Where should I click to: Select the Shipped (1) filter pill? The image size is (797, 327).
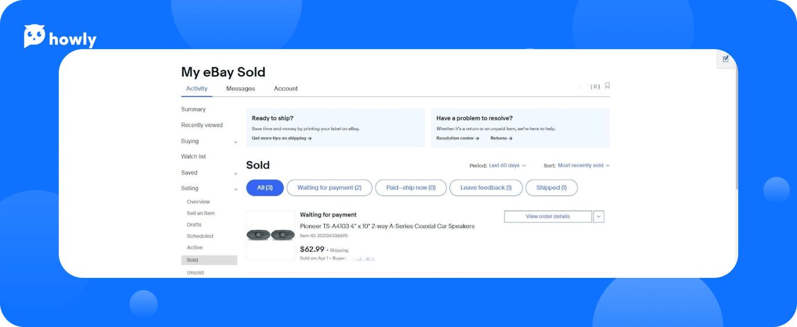click(x=551, y=188)
